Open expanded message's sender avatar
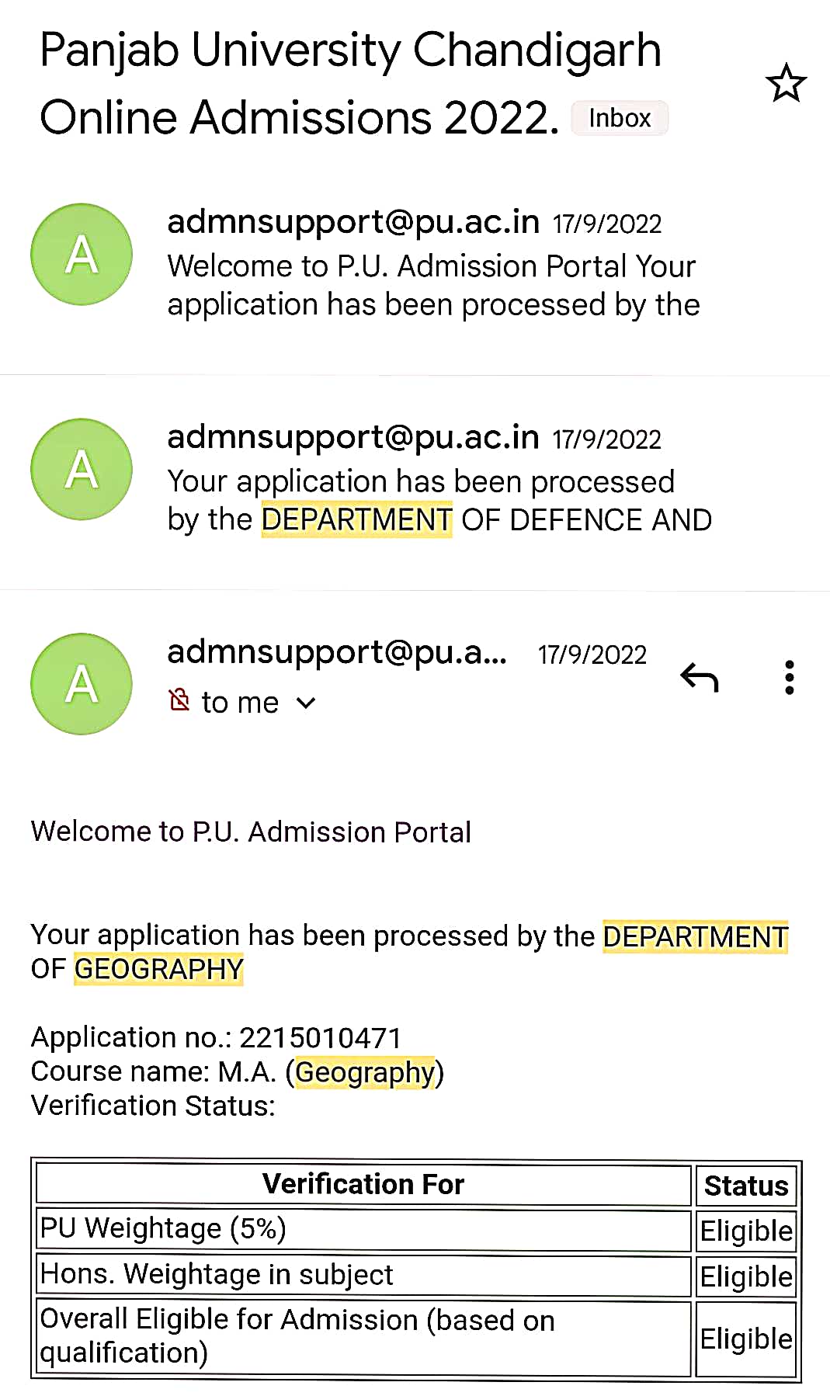 coord(82,684)
